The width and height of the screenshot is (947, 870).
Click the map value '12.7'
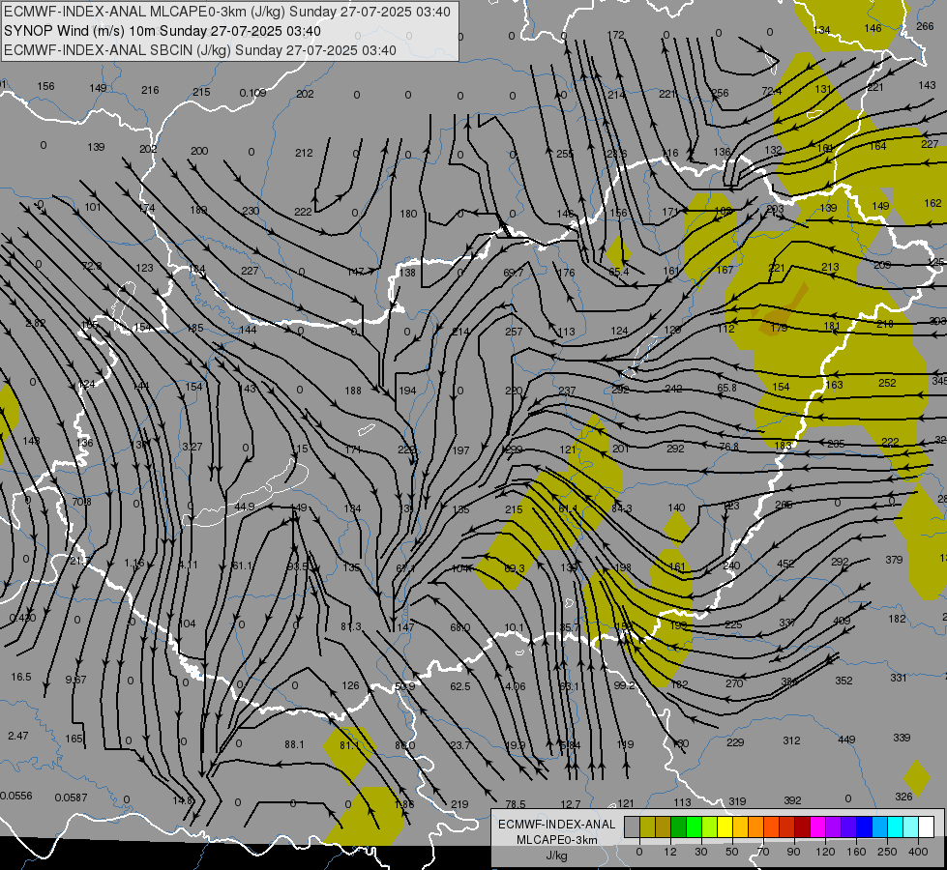(570, 804)
